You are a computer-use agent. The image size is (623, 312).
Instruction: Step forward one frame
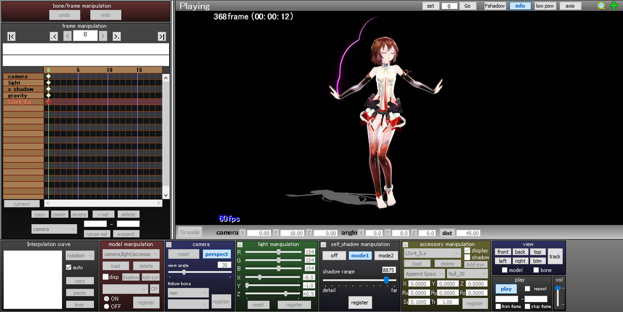tap(103, 36)
